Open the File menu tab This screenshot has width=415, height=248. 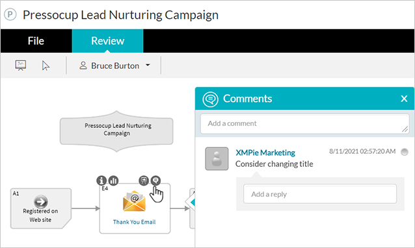click(36, 41)
